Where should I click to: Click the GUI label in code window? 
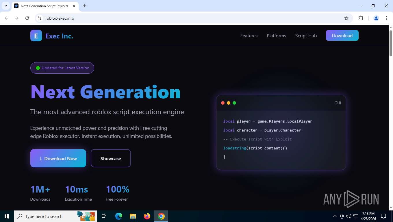338,103
